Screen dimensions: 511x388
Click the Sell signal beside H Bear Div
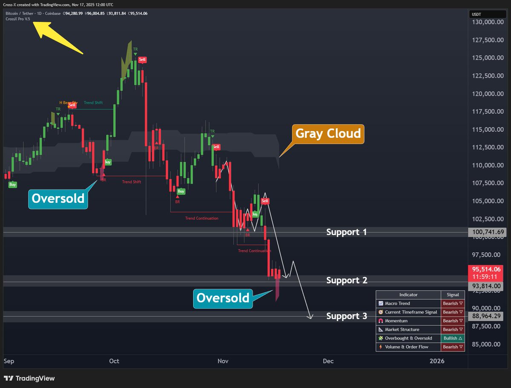pos(72,105)
